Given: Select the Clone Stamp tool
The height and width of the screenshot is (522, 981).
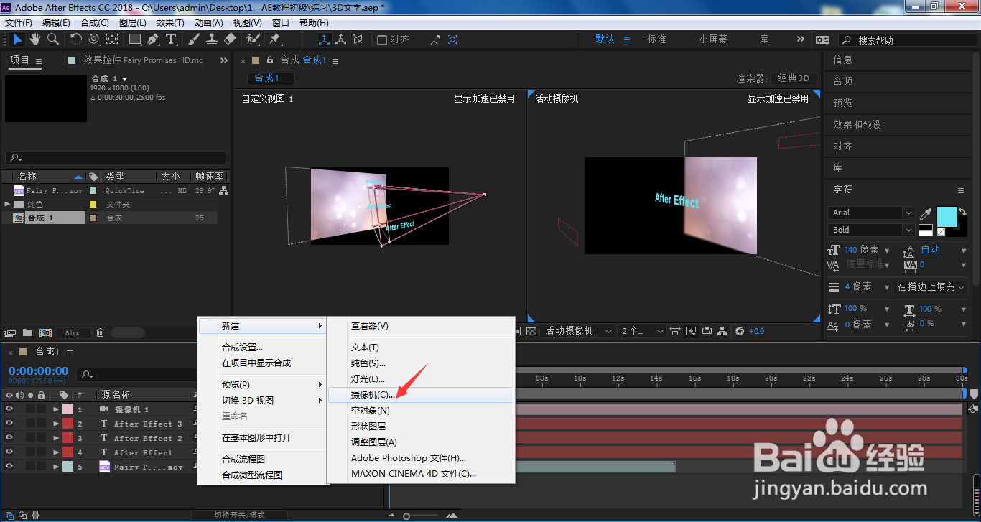Looking at the screenshot, I should 212,39.
